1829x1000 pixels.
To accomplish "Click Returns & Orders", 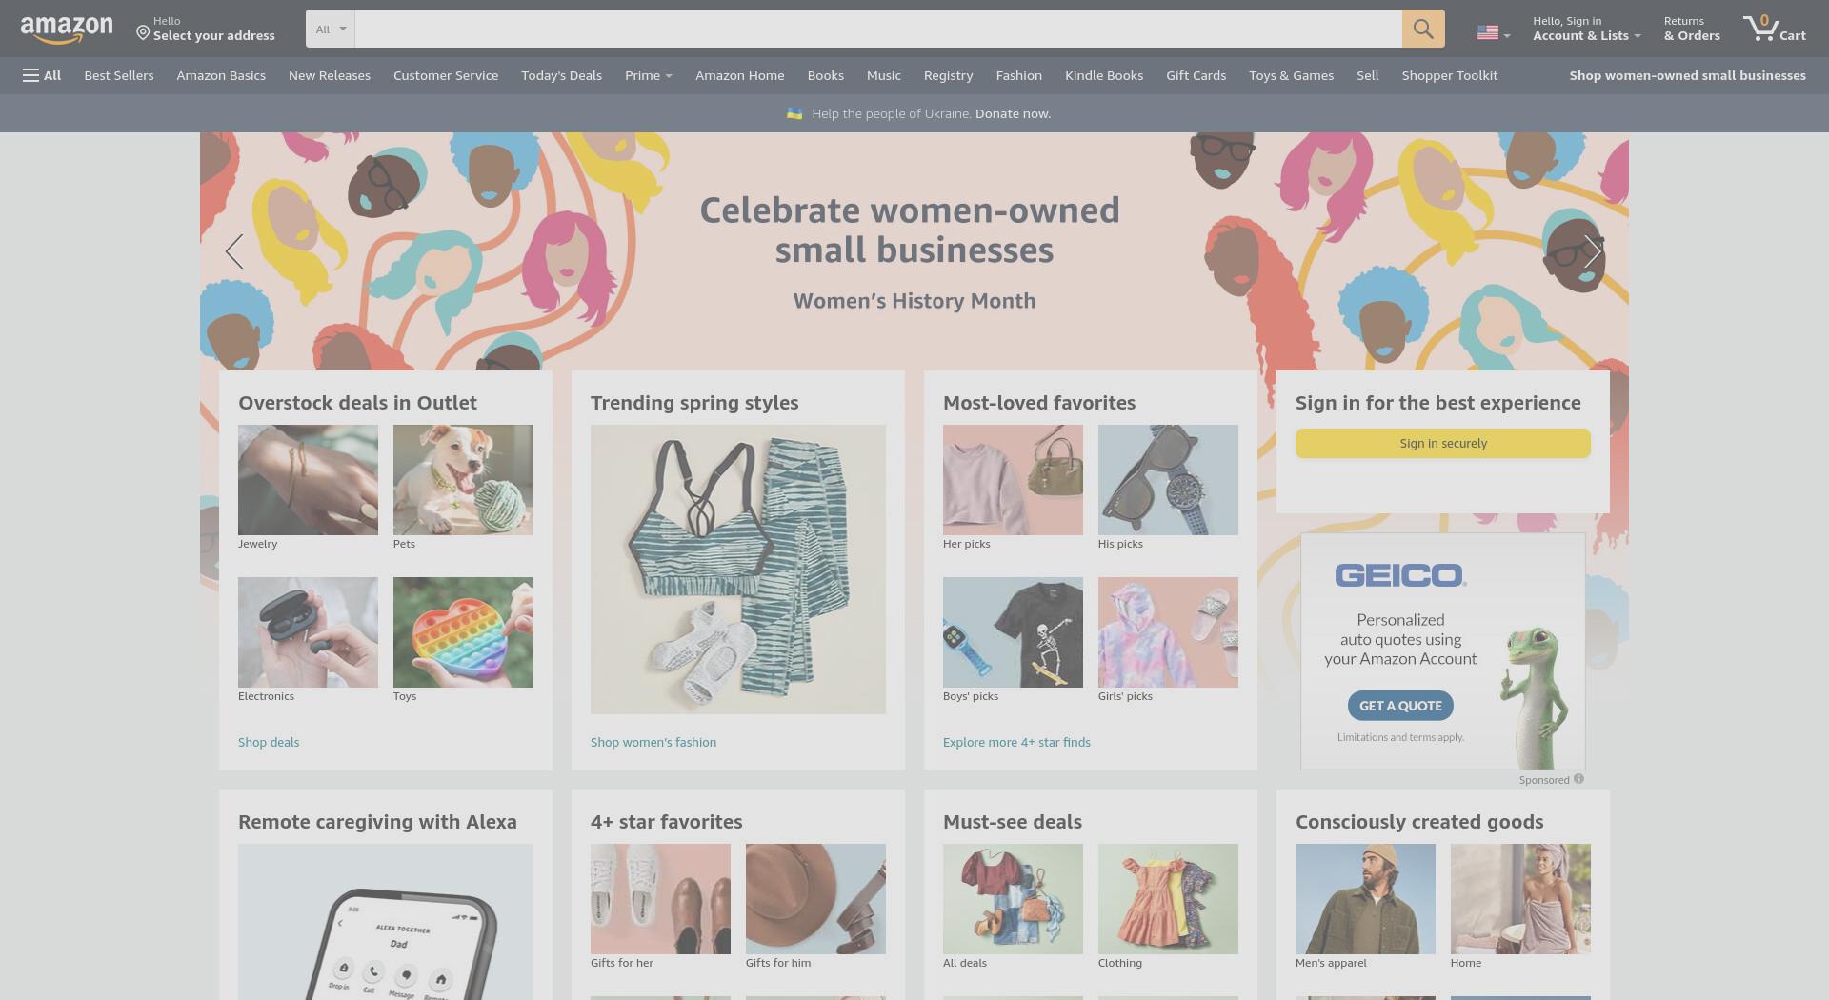I will (1692, 29).
